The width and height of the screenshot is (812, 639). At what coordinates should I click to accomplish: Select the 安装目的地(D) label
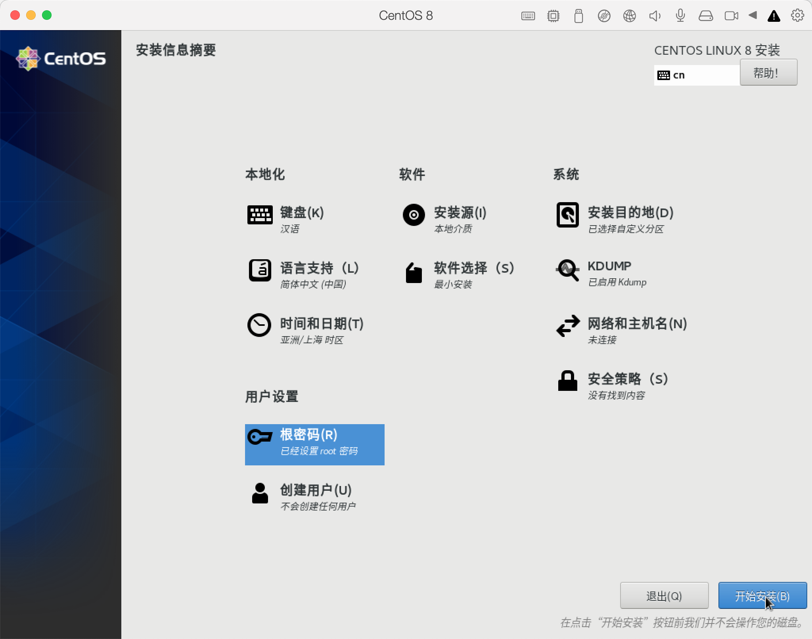(630, 212)
